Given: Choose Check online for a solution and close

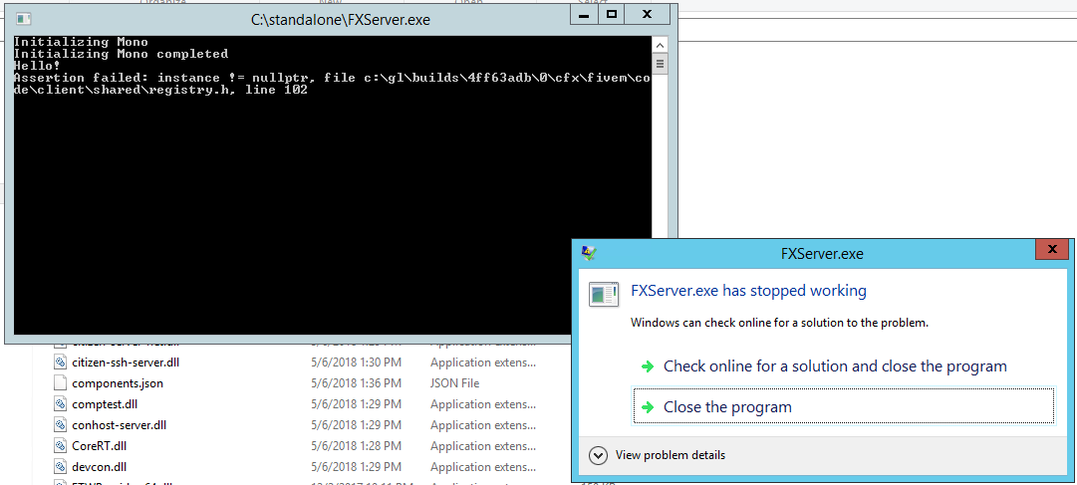Looking at the screenshot, I should click(x=844, y=366).
